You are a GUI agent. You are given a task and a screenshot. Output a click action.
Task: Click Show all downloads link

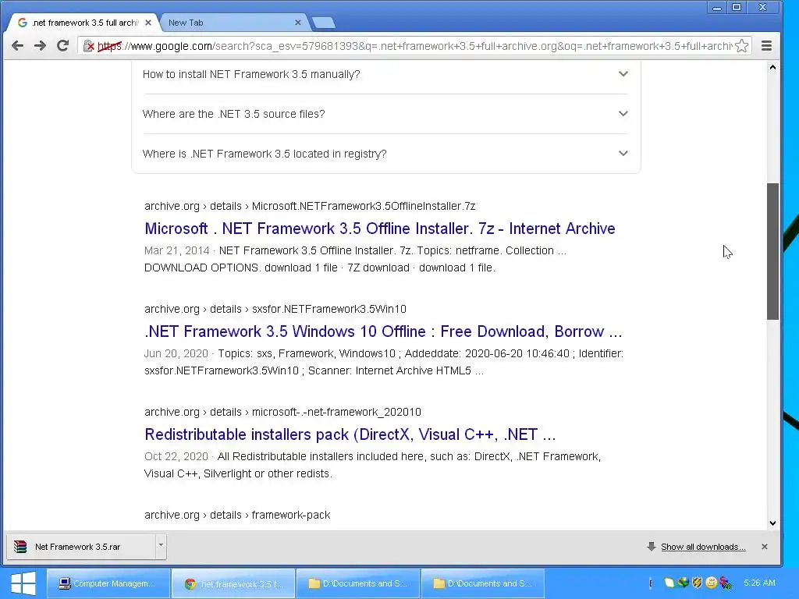703,547
